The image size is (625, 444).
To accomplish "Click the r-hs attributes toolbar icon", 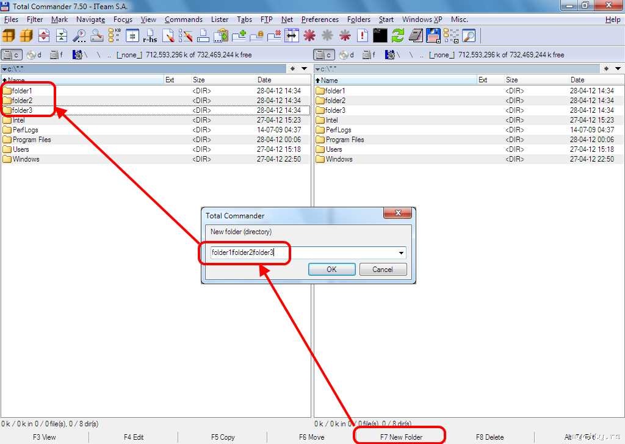I will click(x=150, y=36).
